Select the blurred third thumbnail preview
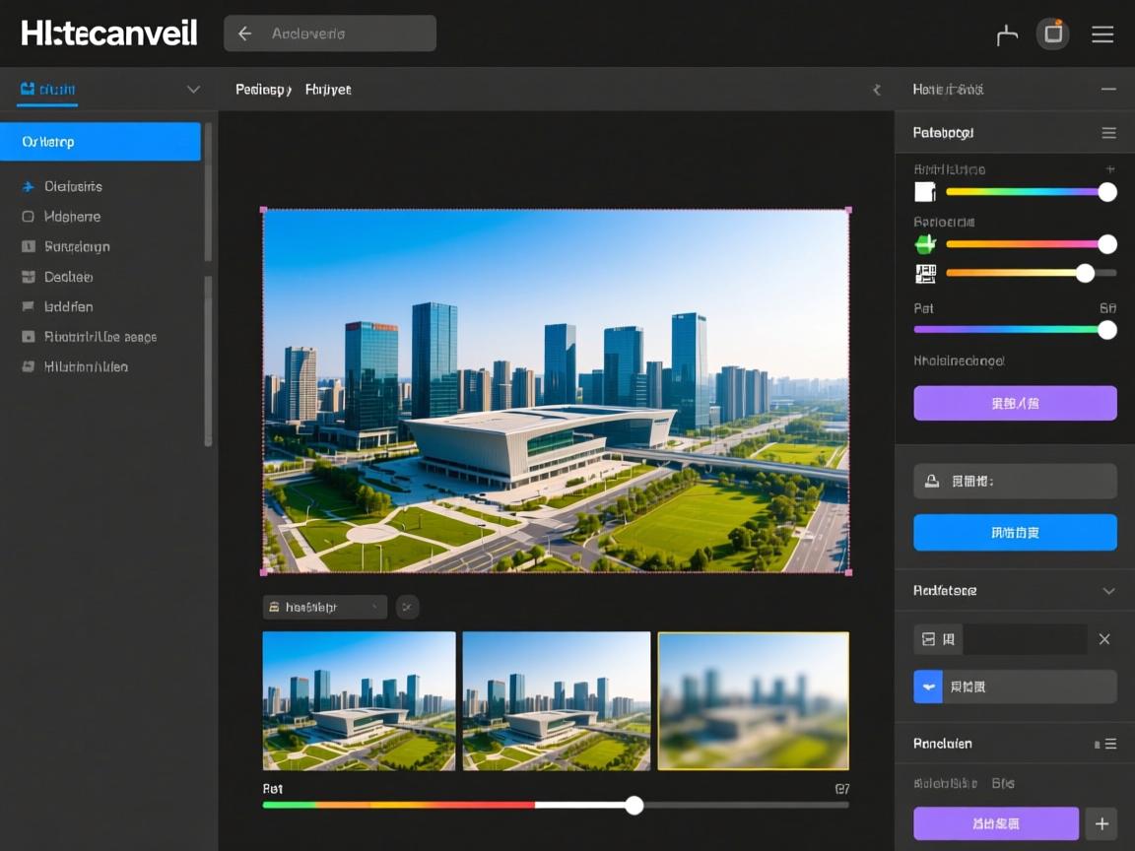 coord(753,700)
